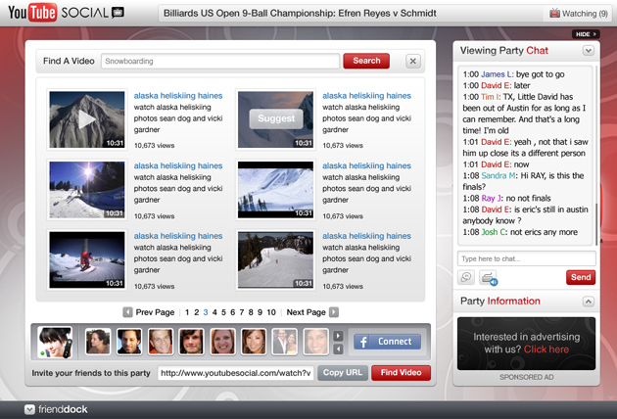Click your own profile avatar with phone

point(55,342)
